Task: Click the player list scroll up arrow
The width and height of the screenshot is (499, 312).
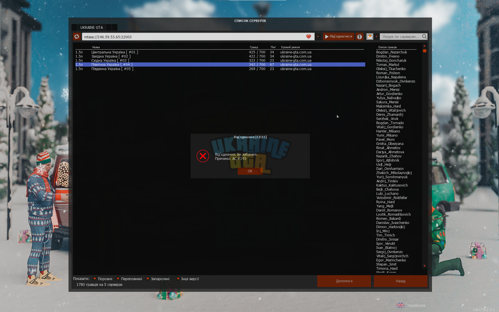Action: click(425, 46)
